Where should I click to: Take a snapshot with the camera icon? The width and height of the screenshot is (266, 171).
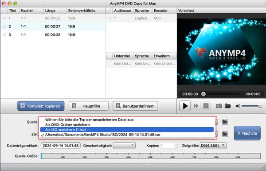(219, 106)
